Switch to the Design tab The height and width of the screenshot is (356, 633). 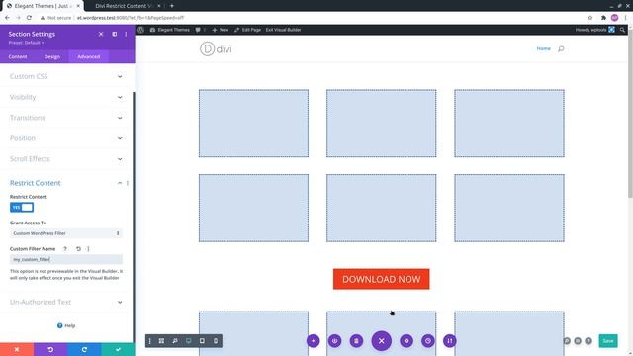click(x=52, y=57)
